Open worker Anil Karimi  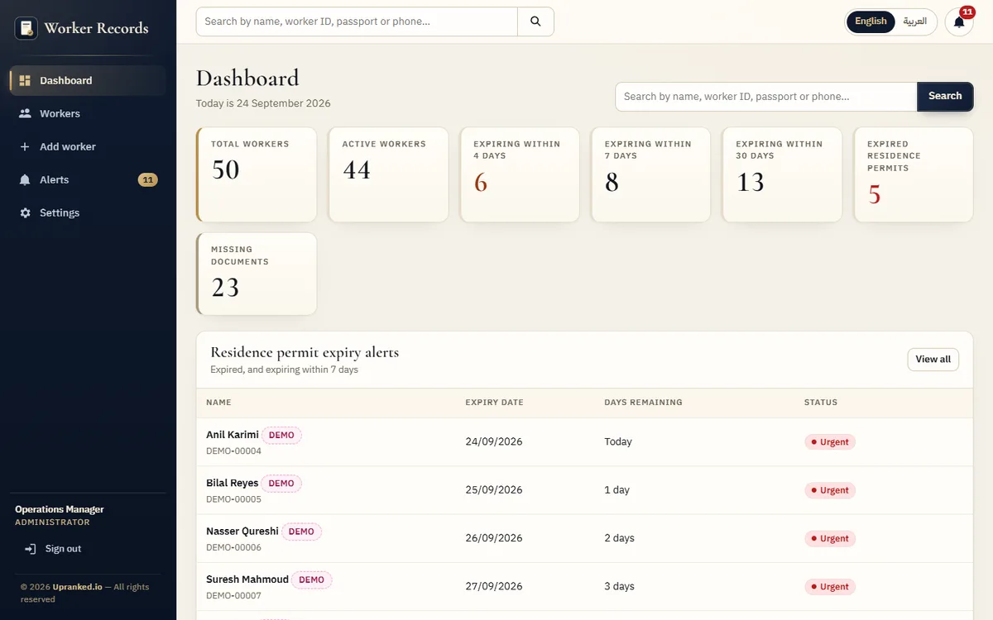[233, 435]
